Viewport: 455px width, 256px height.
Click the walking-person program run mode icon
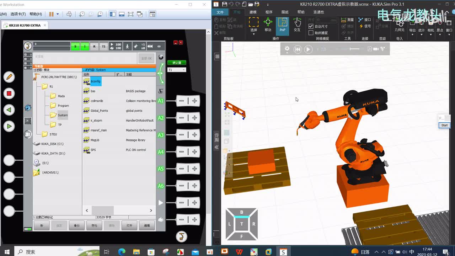pos(127,46)
